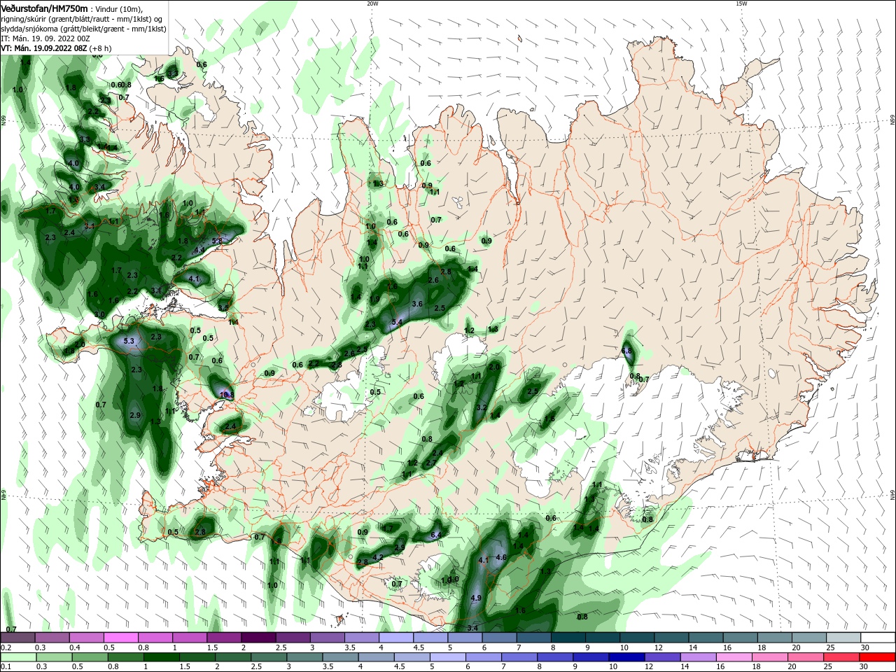Click the 4.6 precipitation value on the map
The width and height of the screenshot is (896, 672).
tap(500, 557)
